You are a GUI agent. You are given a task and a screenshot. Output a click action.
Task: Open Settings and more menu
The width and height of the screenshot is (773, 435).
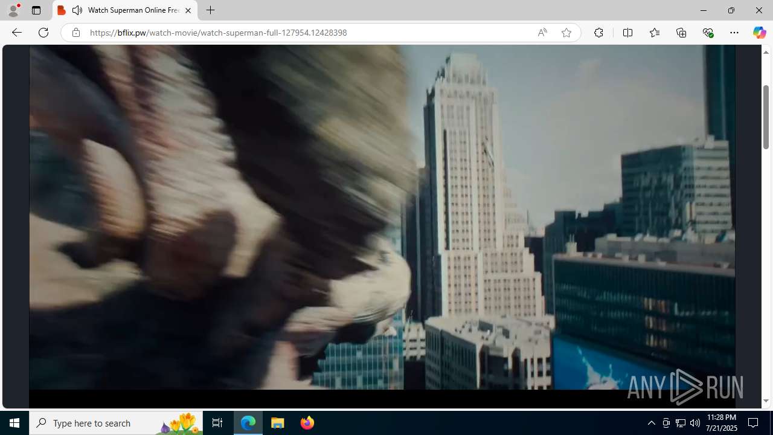click(x=734, y=33)
